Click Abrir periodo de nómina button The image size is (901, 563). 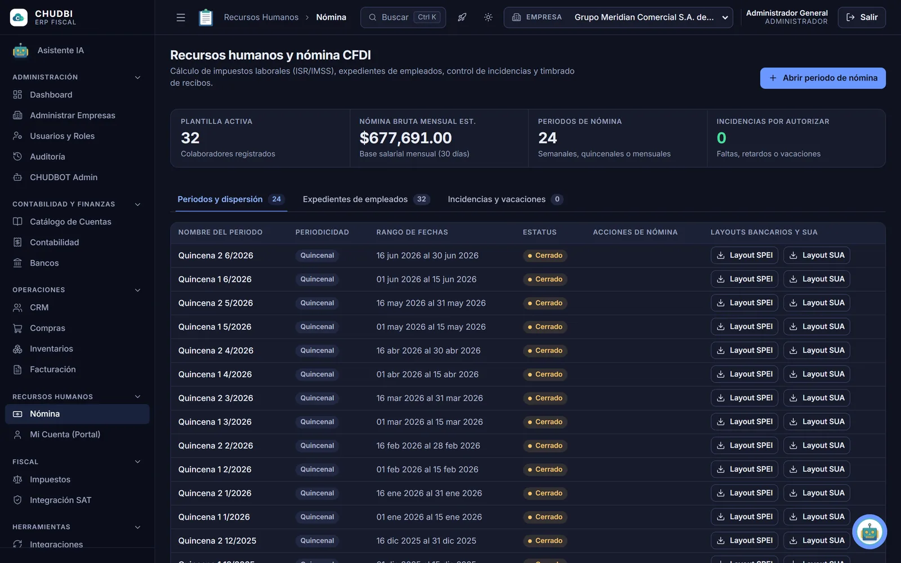pyautogui.click(x=823, y=78)
